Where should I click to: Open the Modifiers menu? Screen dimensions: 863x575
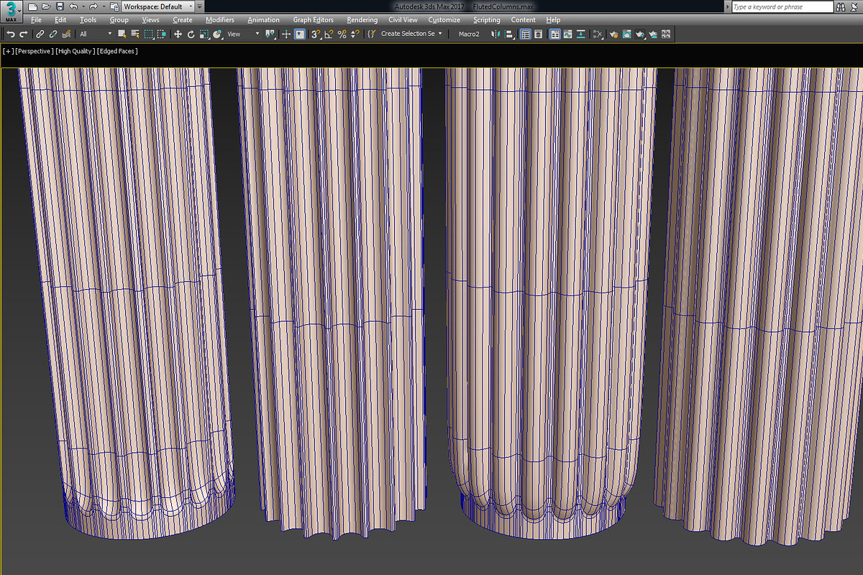click(x=219, y=19)
